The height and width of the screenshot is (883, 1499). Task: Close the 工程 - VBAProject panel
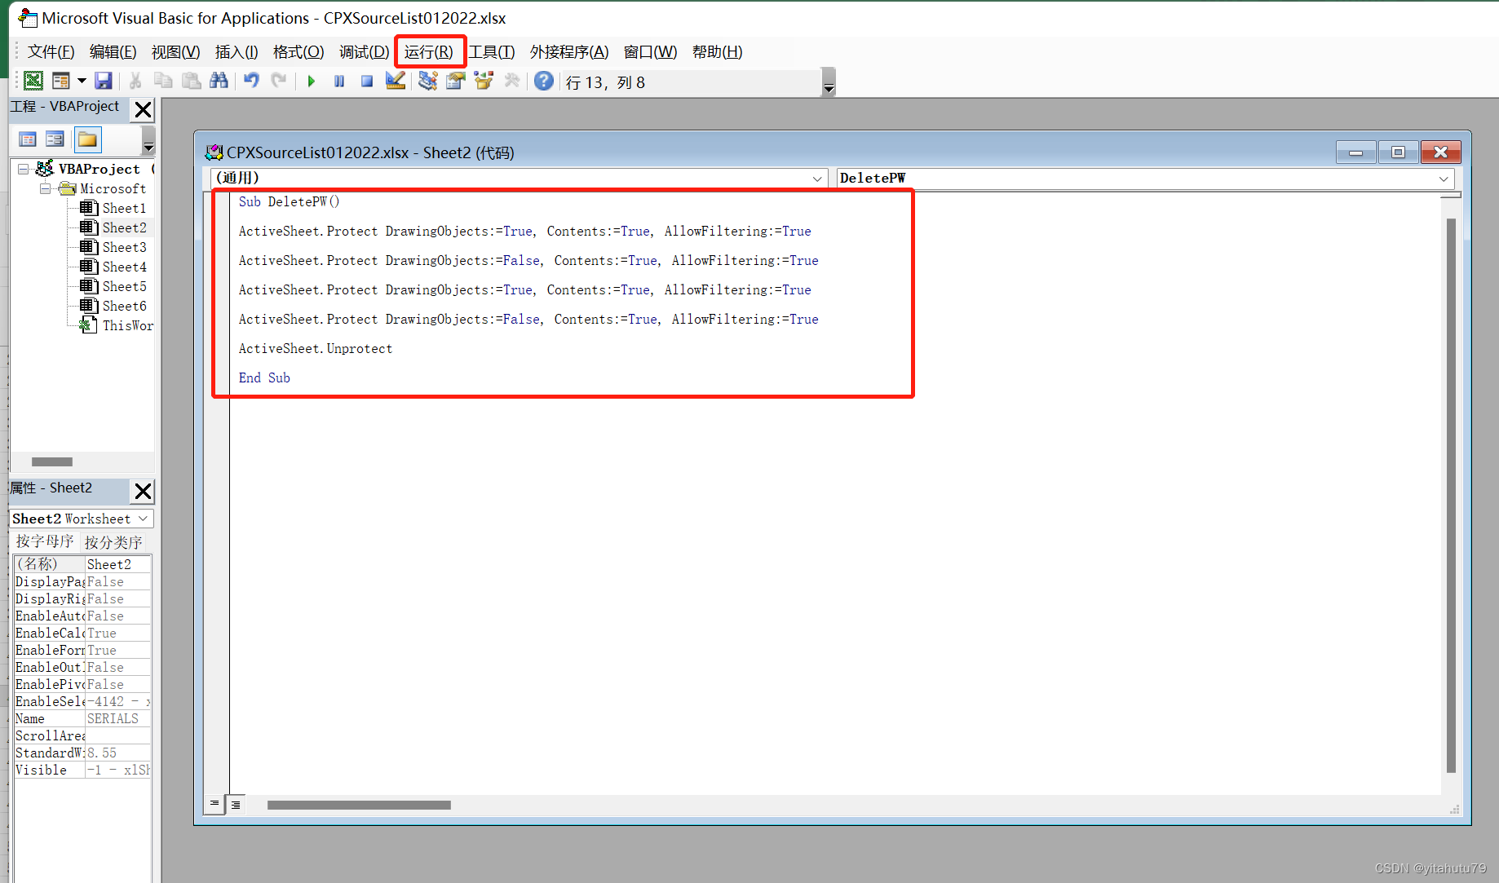coord(143,109)
